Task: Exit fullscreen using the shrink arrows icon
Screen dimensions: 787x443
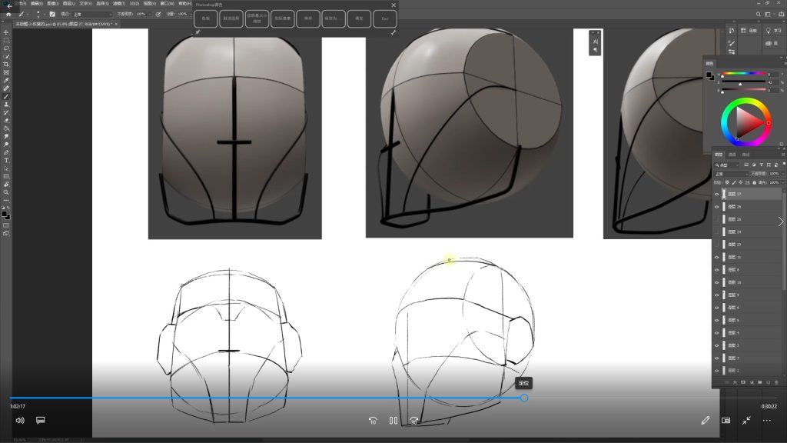Action: pyautogui.click(x=746, y=421)
